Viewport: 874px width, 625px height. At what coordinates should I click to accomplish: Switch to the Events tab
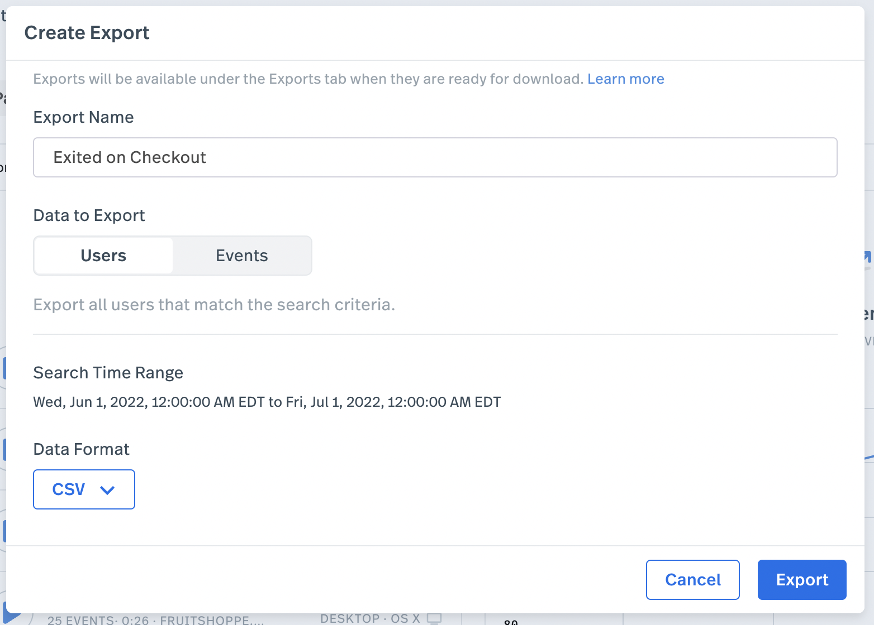241,256
